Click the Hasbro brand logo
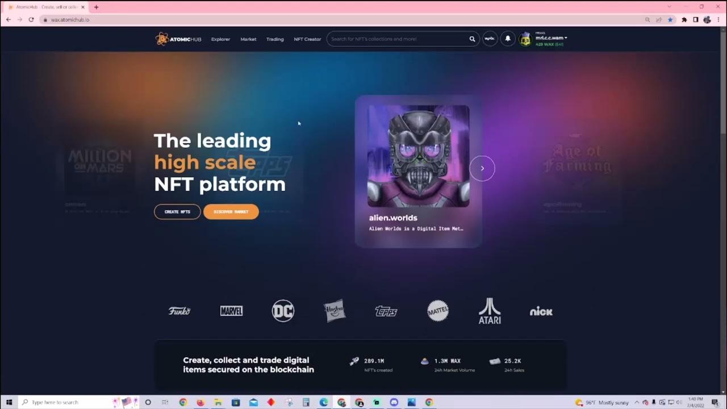This screenshot has width=727, height=409. [335, 311]
